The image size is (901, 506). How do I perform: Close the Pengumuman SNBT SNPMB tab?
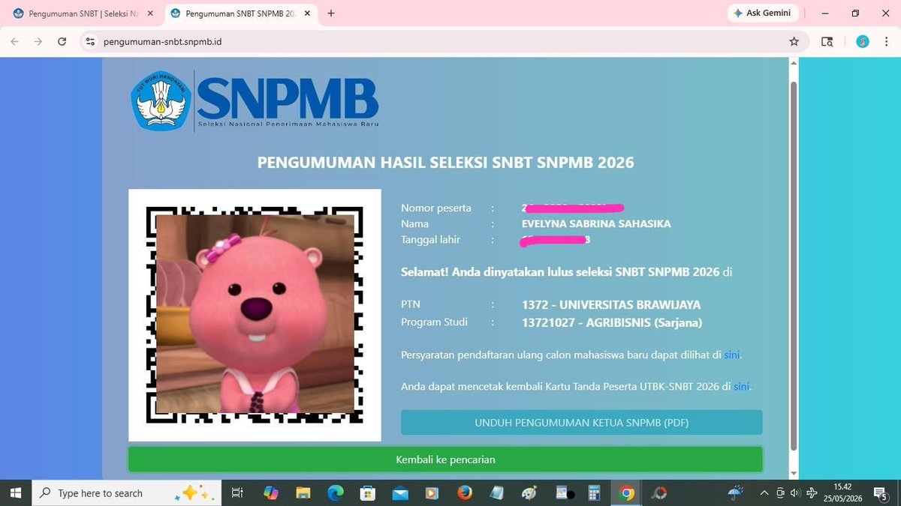click(309, 13)
